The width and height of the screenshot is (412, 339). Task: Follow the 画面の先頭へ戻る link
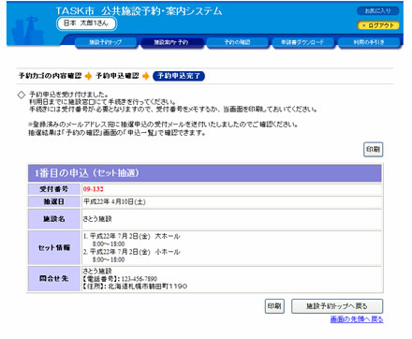[x=357, y=319]
